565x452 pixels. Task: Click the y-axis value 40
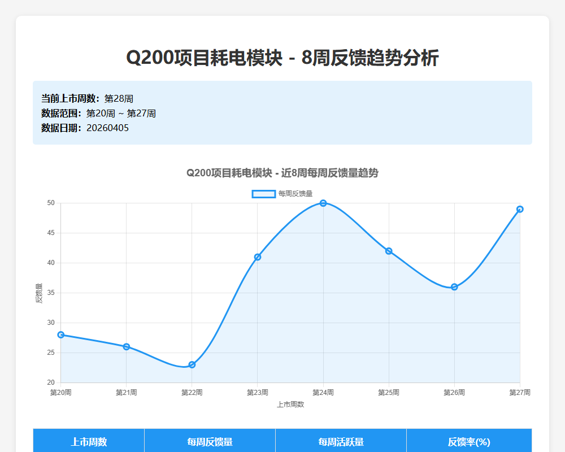[51, 263]
